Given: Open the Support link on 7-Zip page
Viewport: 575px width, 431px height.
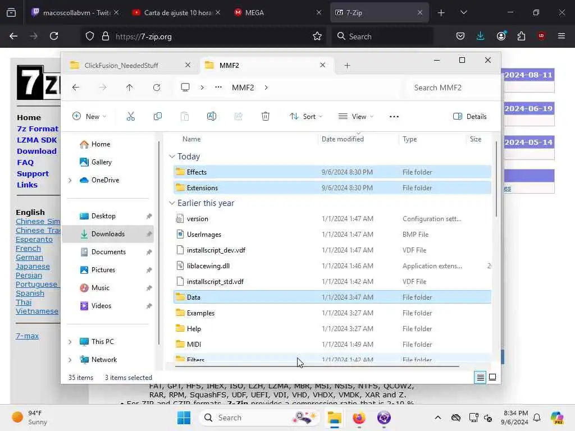Looking at the screenshot, I should [33, 174].
